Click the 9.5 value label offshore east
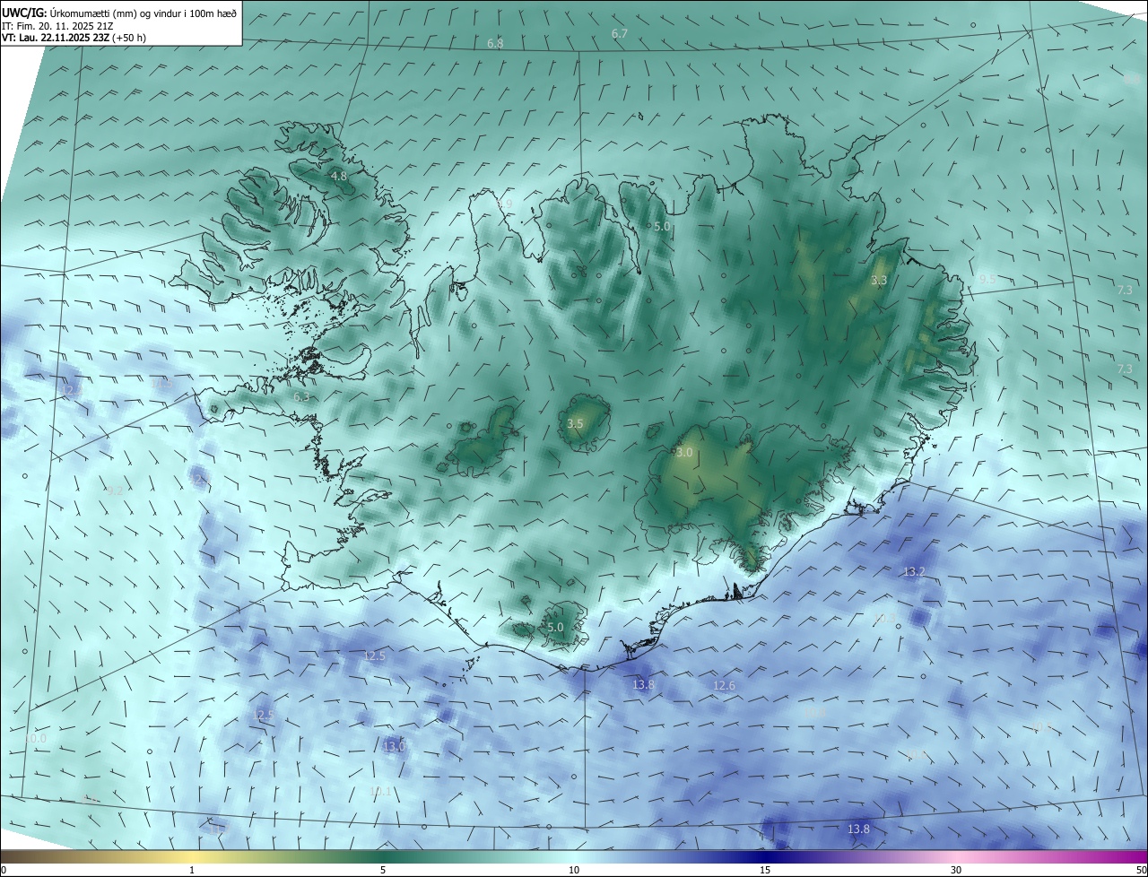Screen dimensions: 1148x877 pyautogui.click(x=987, y=280)
